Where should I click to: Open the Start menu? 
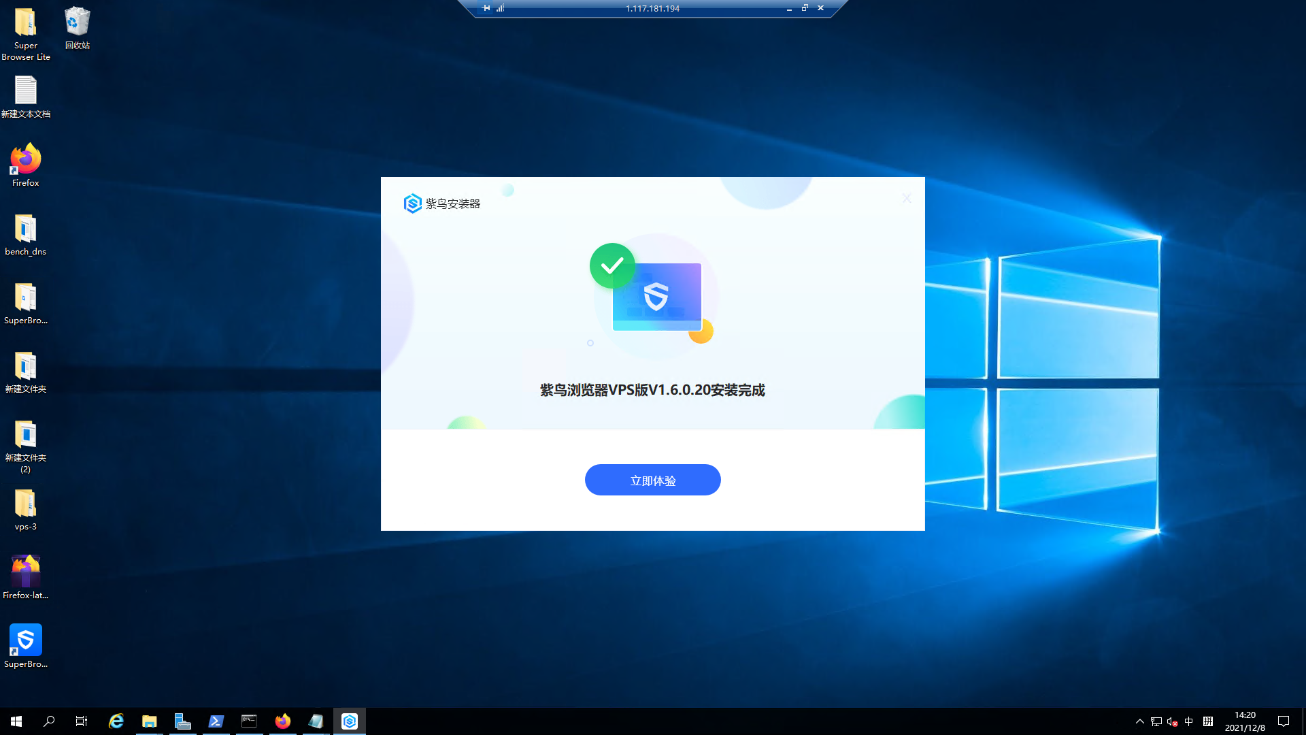tap(15, 721)
